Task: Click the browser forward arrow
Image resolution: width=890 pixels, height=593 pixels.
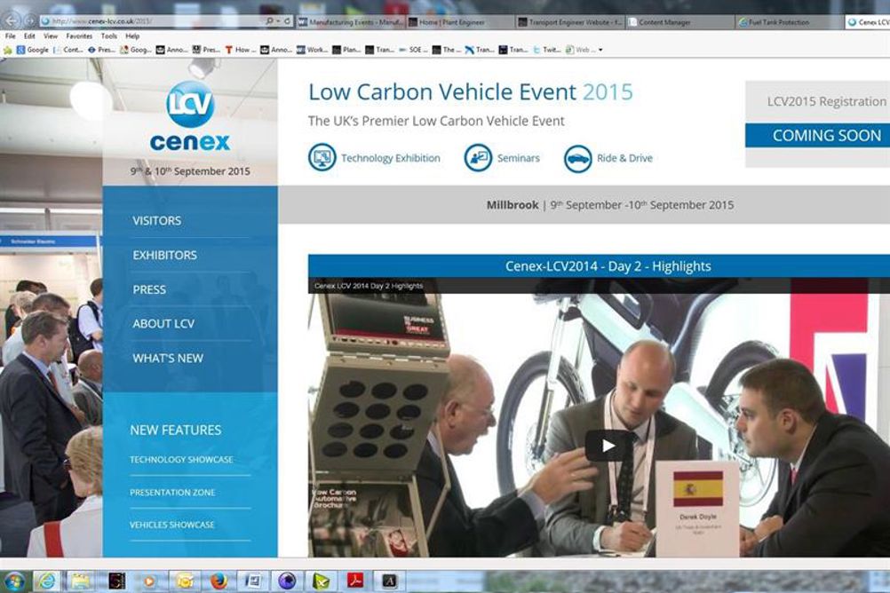Action: point(29,21)
